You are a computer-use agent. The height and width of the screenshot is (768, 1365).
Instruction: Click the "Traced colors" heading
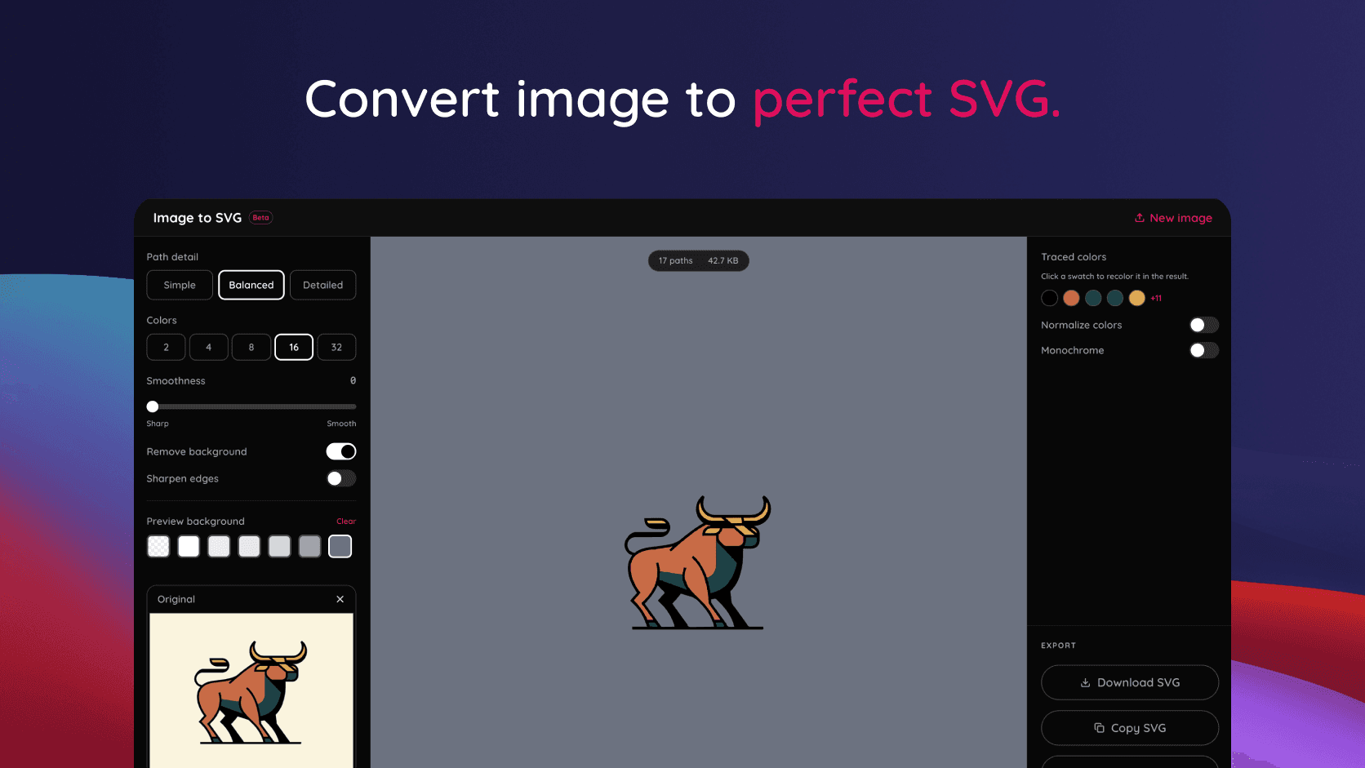point(1074,257)
